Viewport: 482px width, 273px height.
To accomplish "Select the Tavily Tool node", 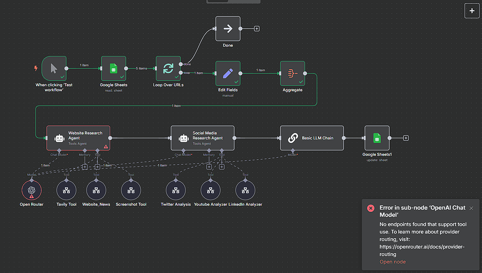I will [66, 191].
